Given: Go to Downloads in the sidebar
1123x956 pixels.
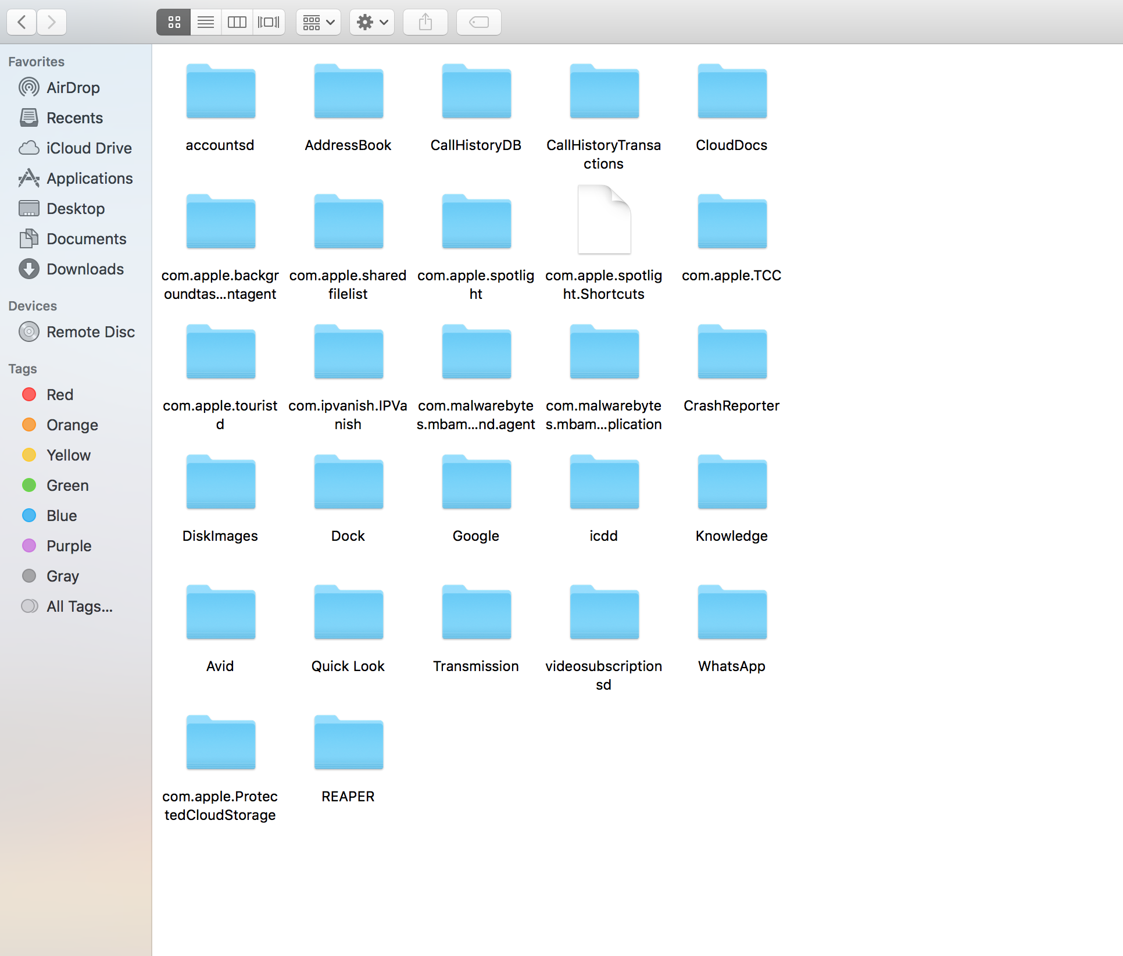Looking at the screenshot, I should click(85, 269).
